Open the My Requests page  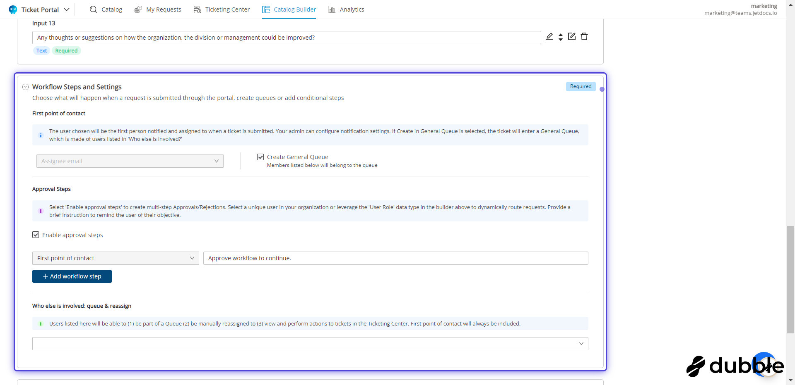pyautogui.click(x=158, y=10)
